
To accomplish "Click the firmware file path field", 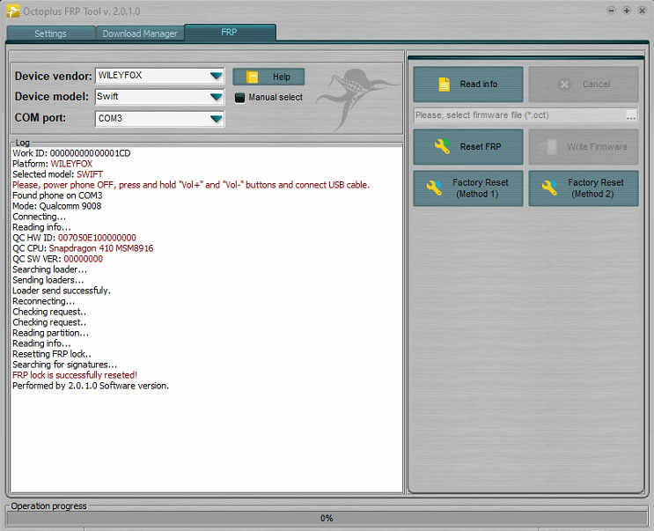I will point(519,115).
